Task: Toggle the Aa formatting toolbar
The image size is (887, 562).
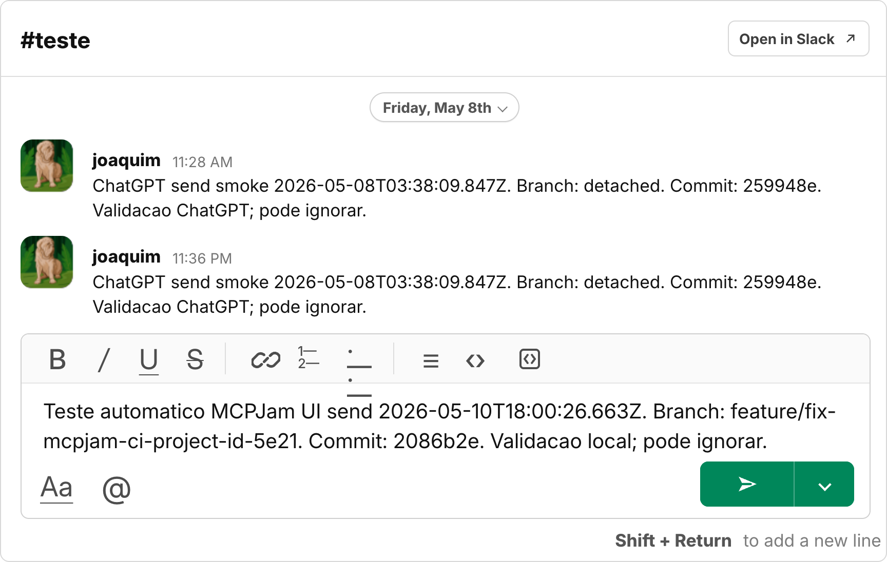Action: (56, 488)
